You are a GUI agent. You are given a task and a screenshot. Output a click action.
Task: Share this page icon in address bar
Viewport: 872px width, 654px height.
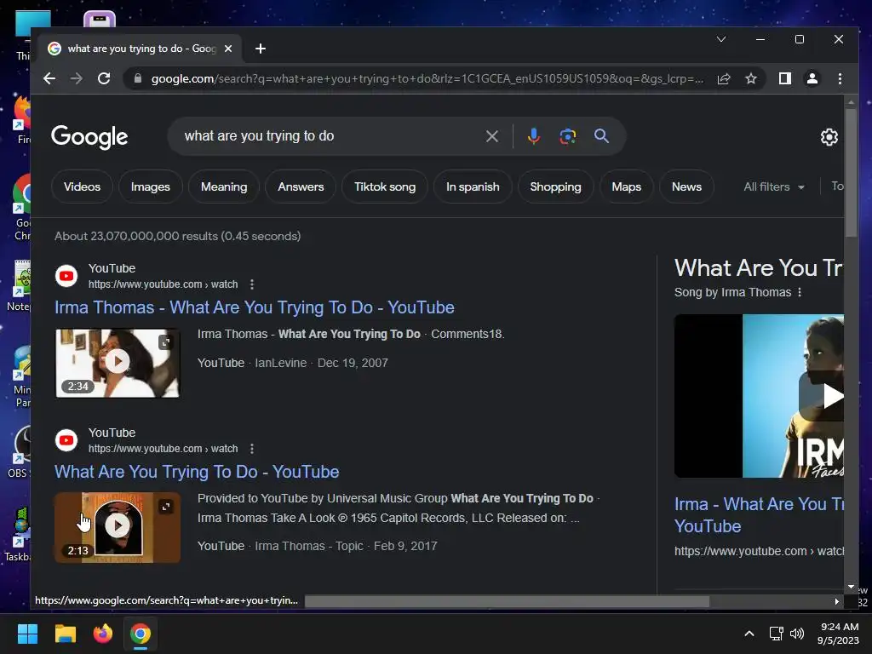pos(724,78)
